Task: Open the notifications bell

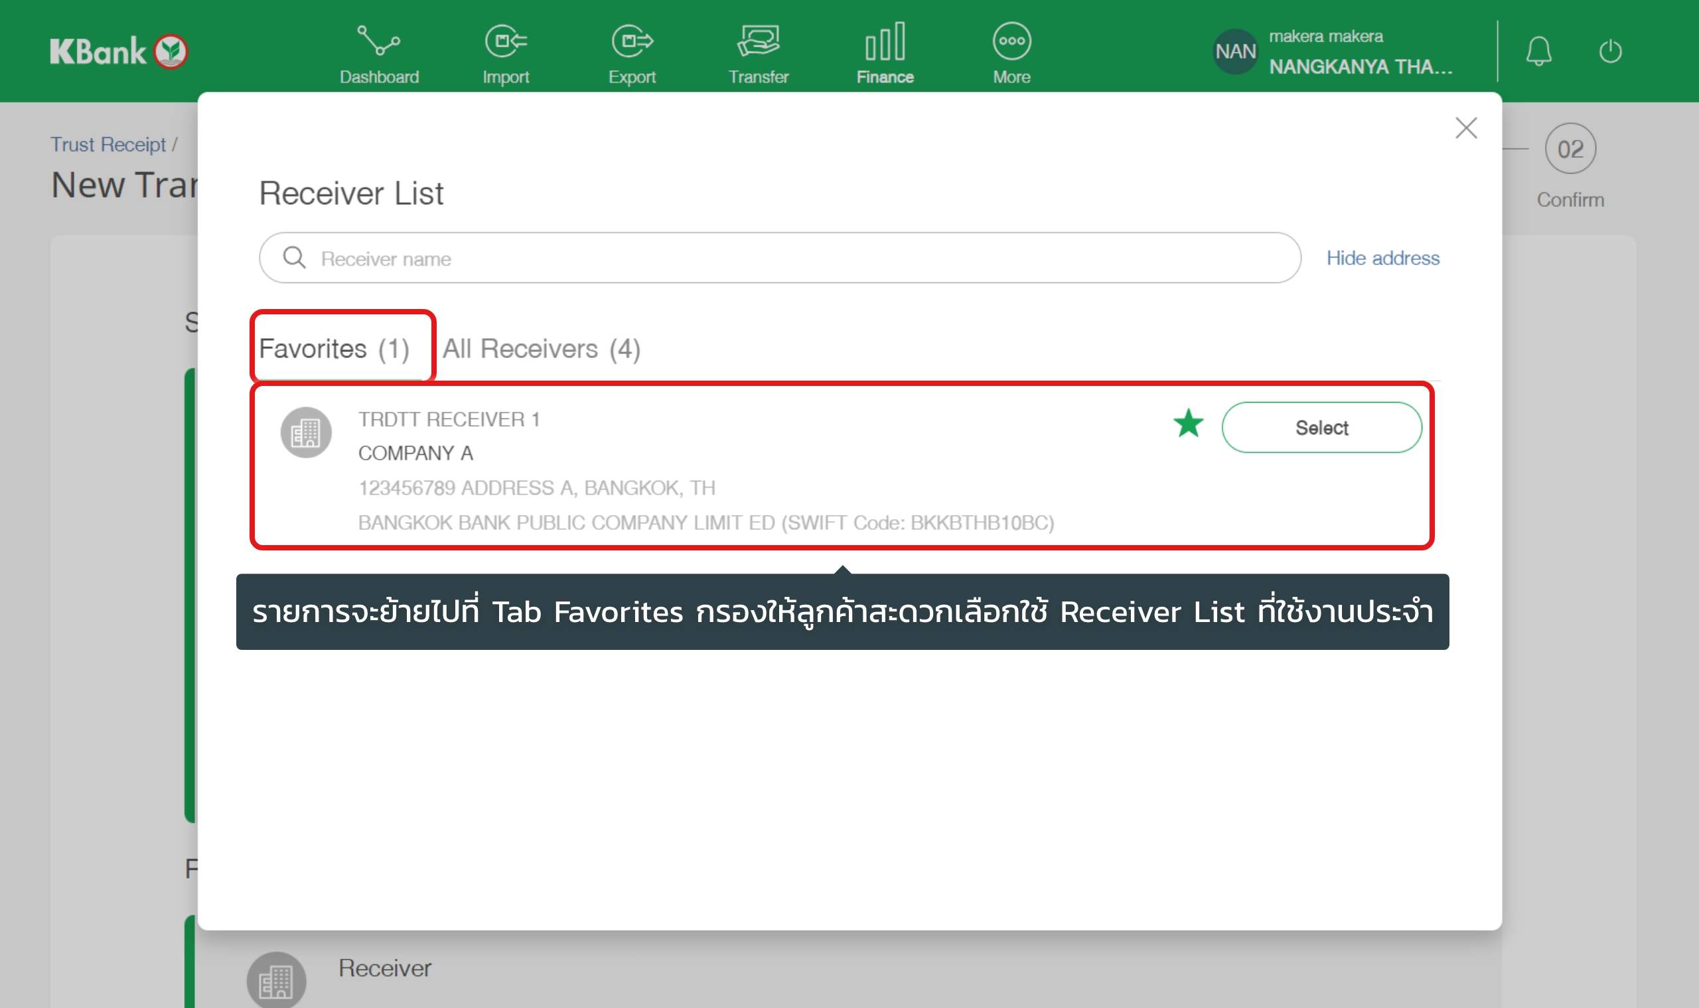Action: (x=1538, y=52)
